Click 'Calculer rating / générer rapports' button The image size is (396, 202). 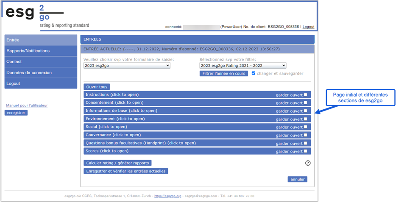click(117, 163)
